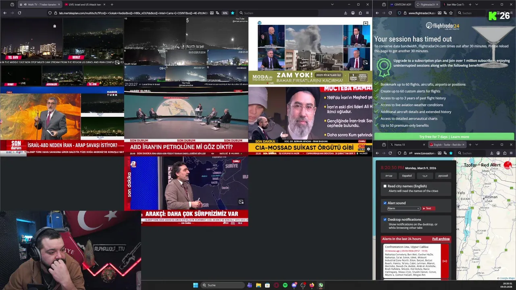Click zoom level 90% badge in address bar
Viewport: 516px width, 290px height.
[225, 13]
